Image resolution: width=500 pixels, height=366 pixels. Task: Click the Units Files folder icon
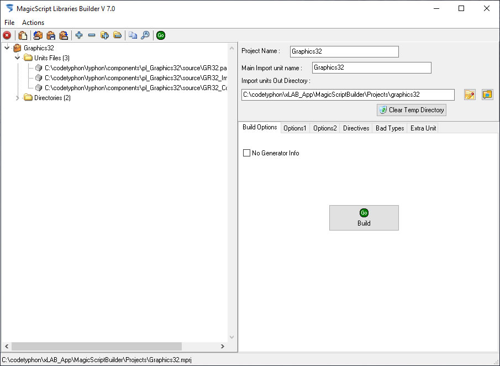28,57
